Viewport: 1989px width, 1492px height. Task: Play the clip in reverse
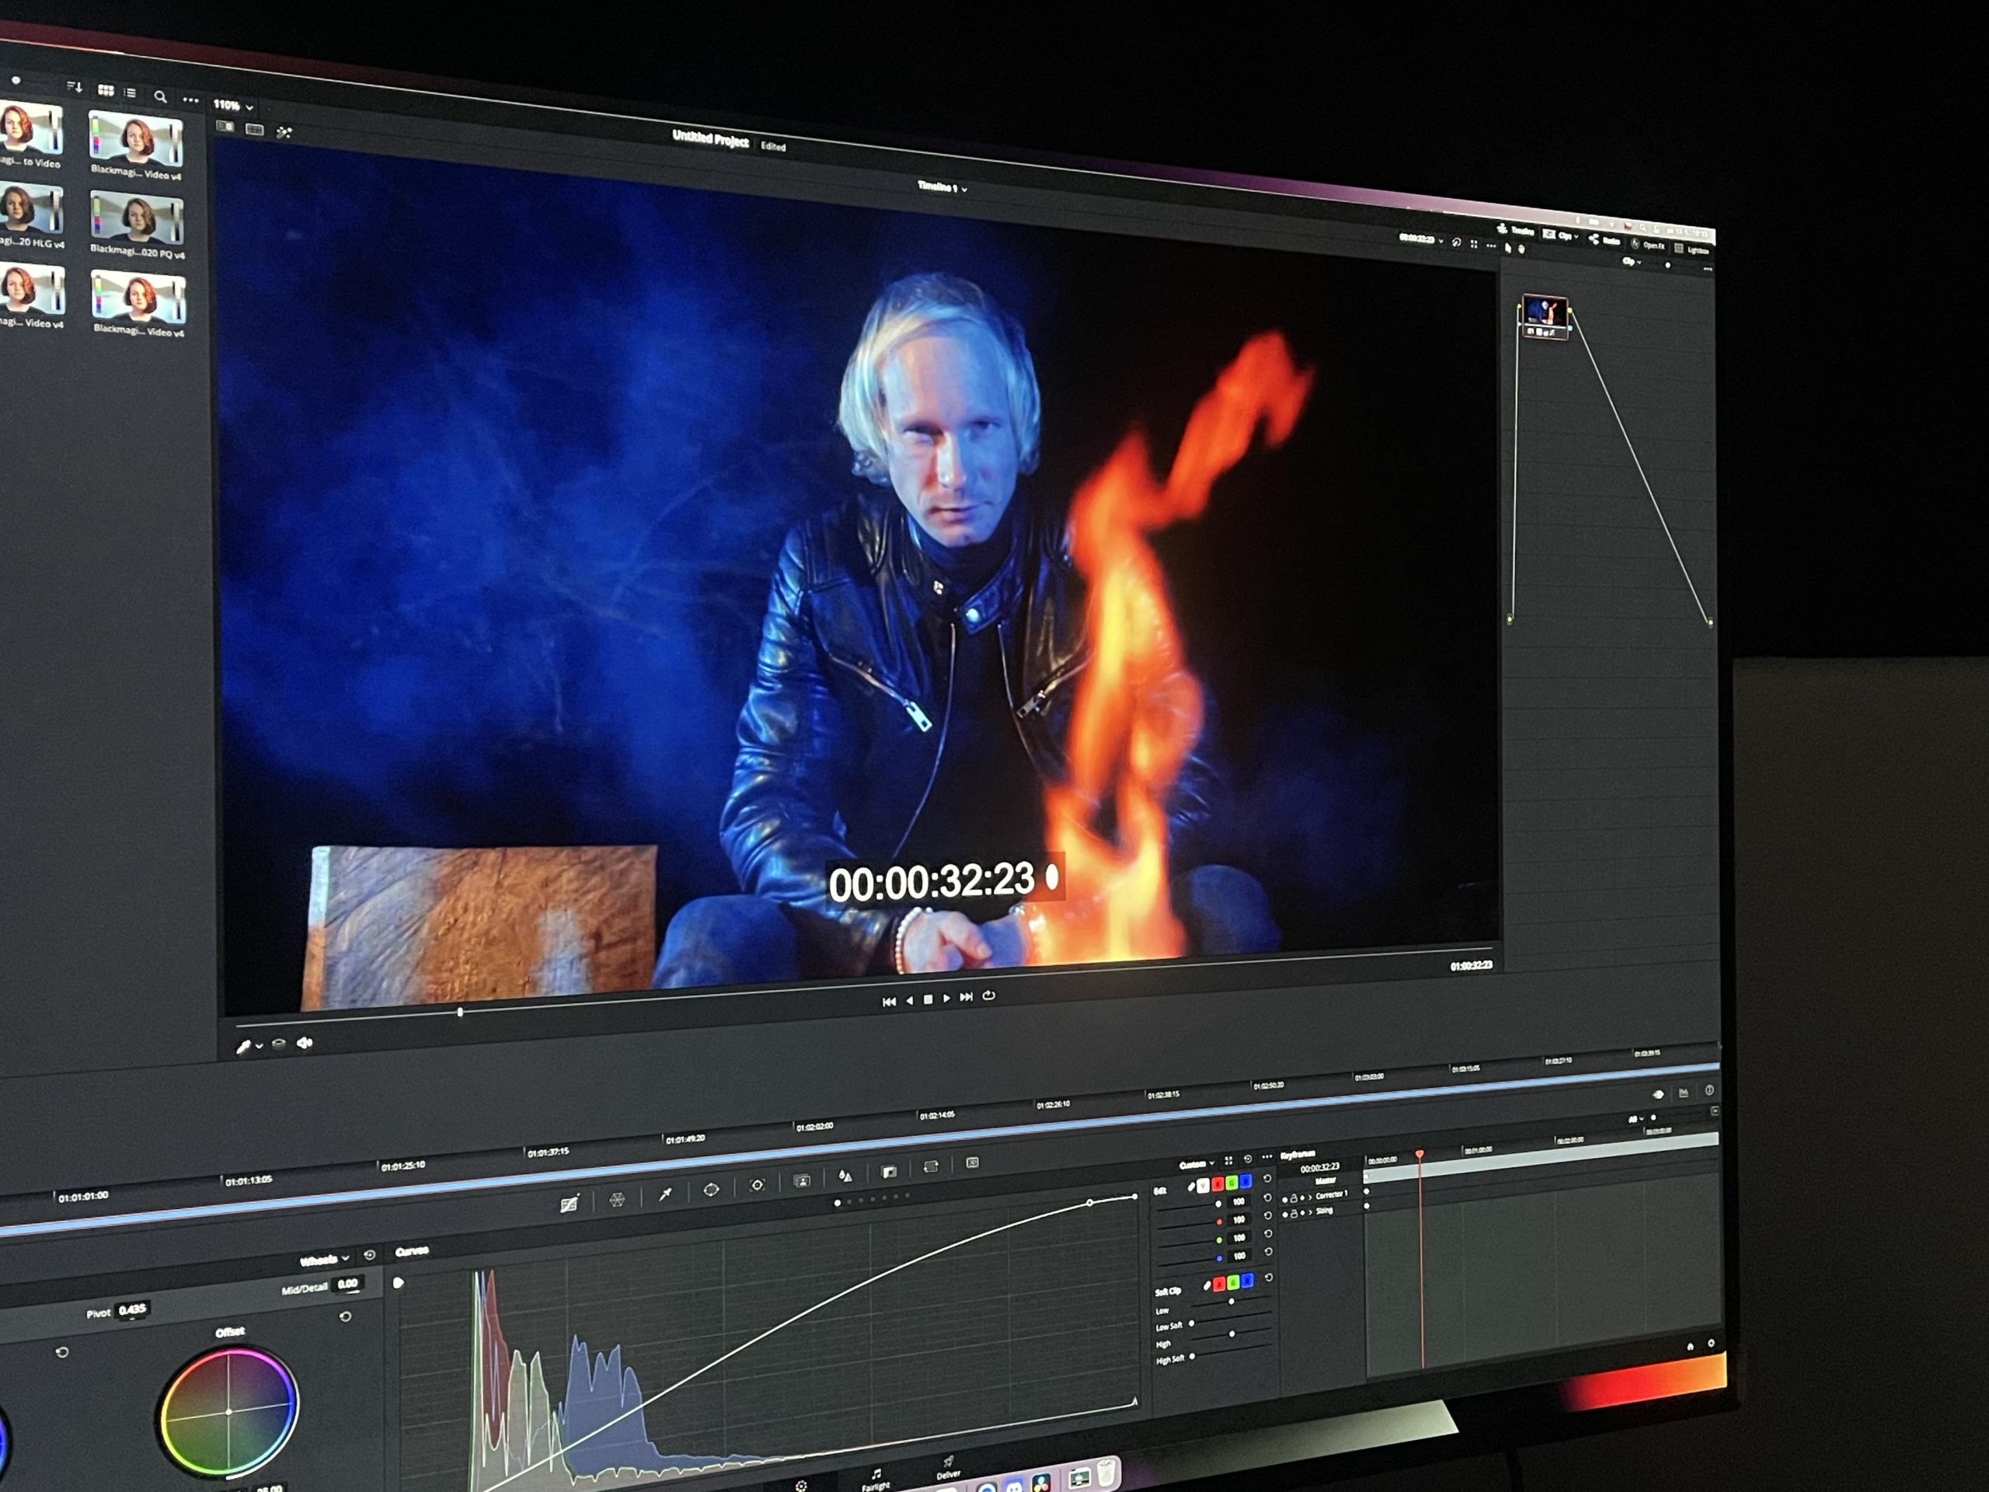909,1000
